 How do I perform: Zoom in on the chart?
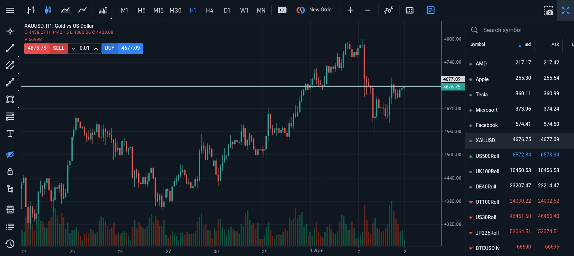pos(350,10)
